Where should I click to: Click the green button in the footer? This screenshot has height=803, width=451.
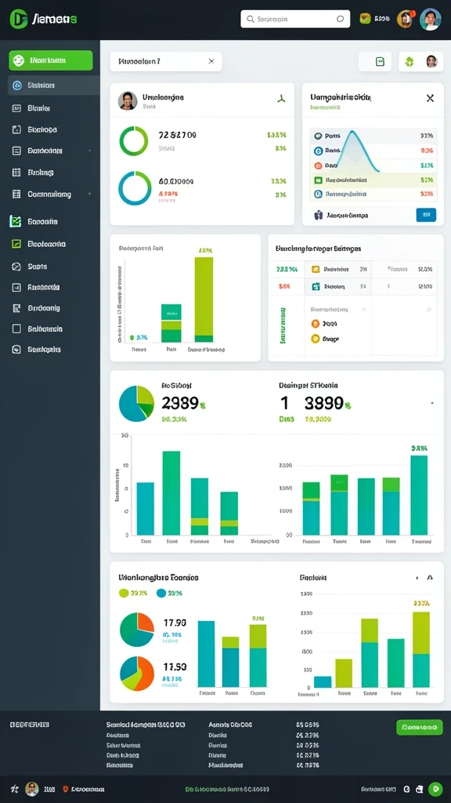pos(420,727)
